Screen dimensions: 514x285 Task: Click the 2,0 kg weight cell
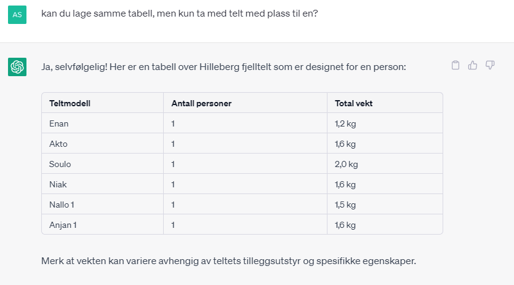(346, 164)
